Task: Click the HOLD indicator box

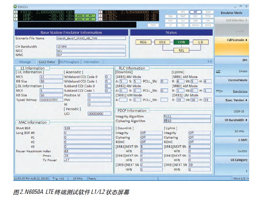Action: tap(208, 25)
